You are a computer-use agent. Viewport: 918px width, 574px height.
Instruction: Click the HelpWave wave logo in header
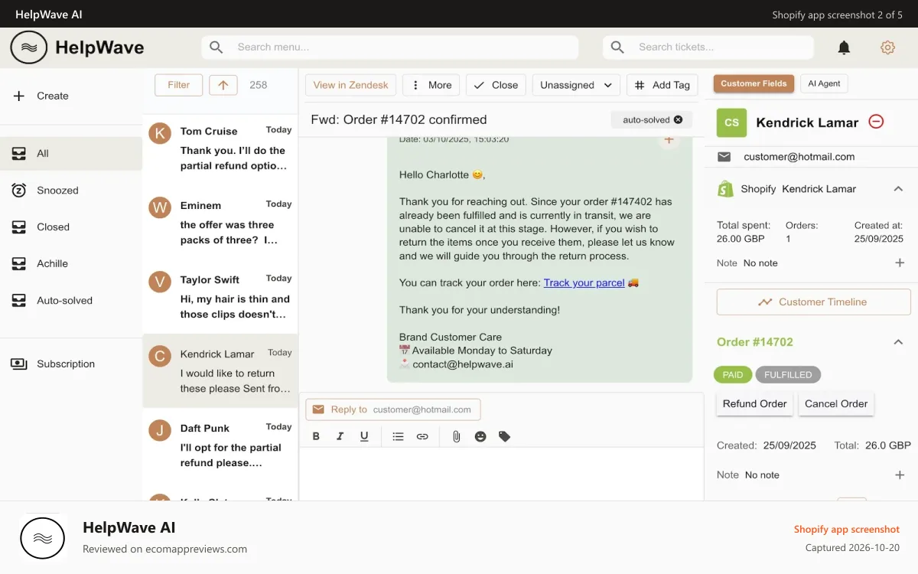(29, 47)
